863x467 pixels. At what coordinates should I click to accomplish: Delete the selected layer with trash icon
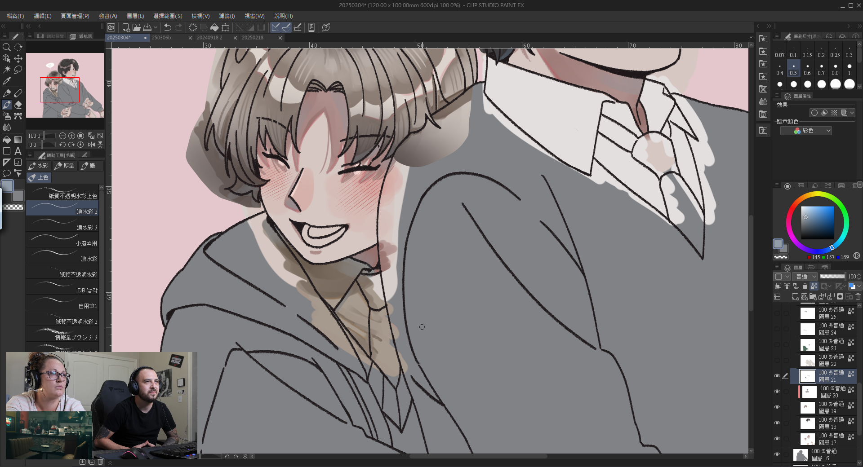tap(858, 296)
